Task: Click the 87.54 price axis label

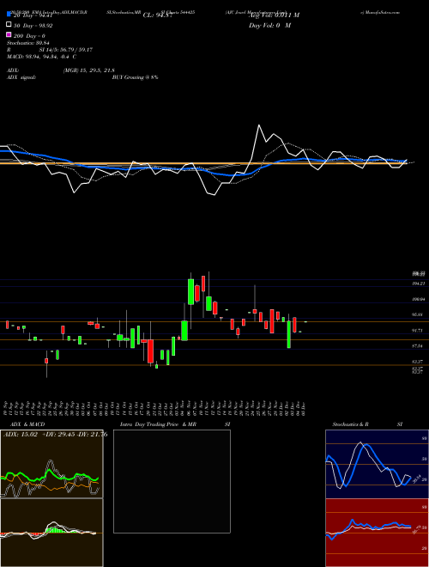Action: tap(418, 346)
